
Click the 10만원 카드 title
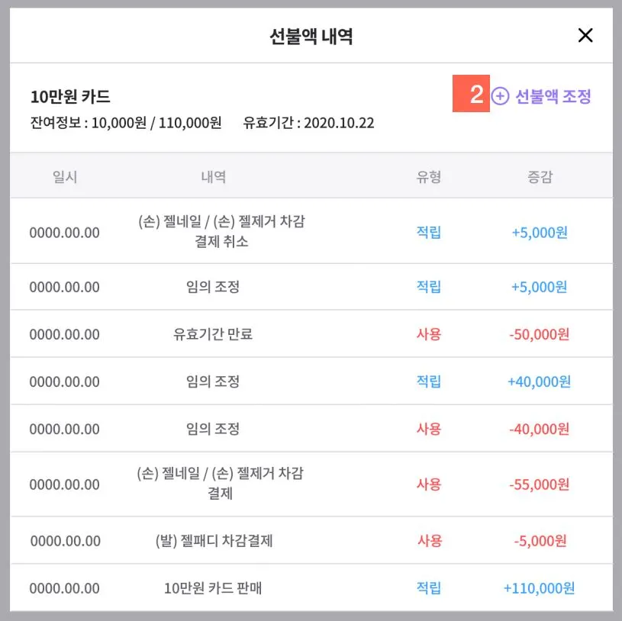[x=70, y=96]
